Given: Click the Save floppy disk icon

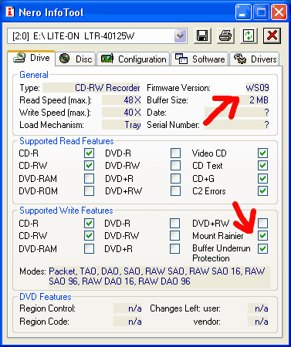Looking at the screenshot, I should coord(202,35).
